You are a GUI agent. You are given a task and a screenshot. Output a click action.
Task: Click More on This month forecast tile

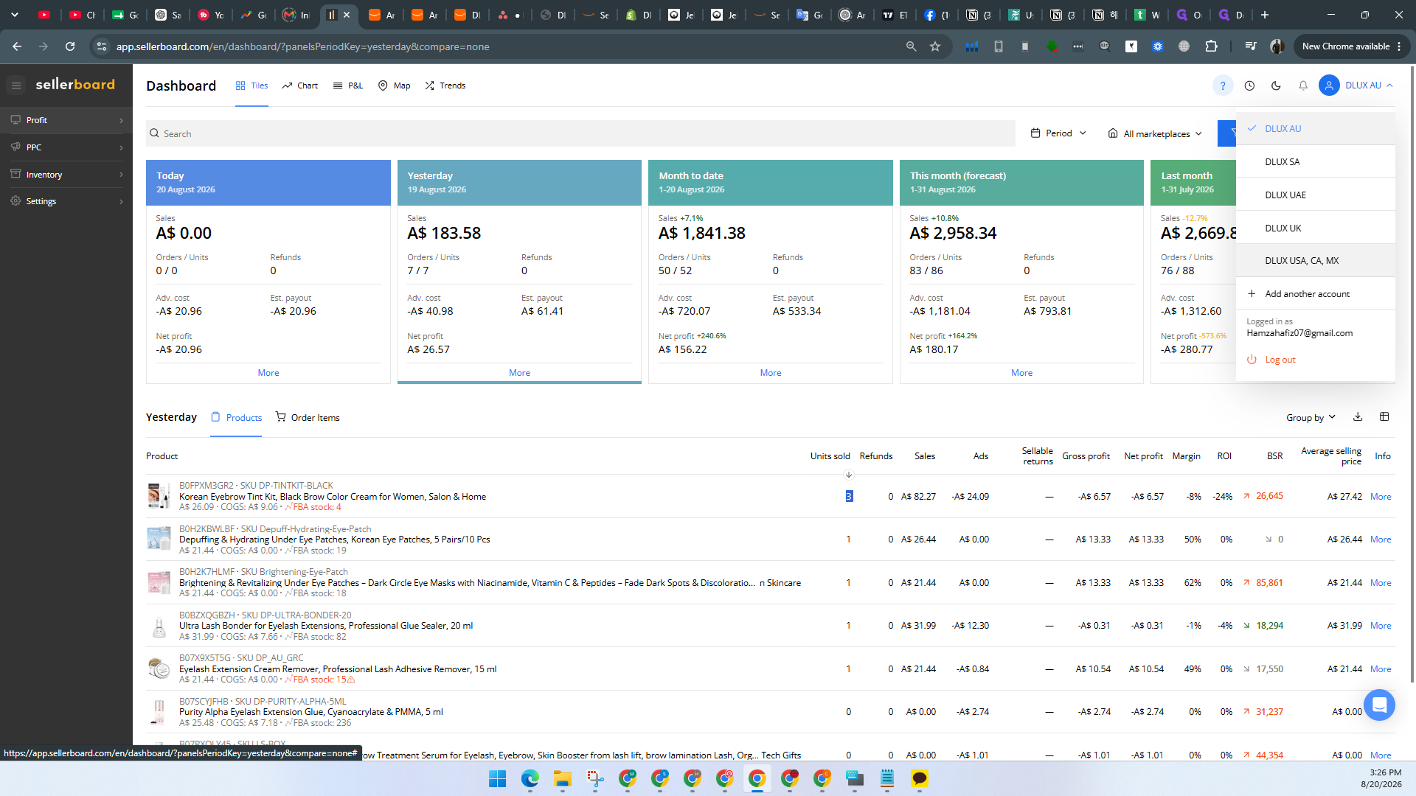coord(1021,373)
